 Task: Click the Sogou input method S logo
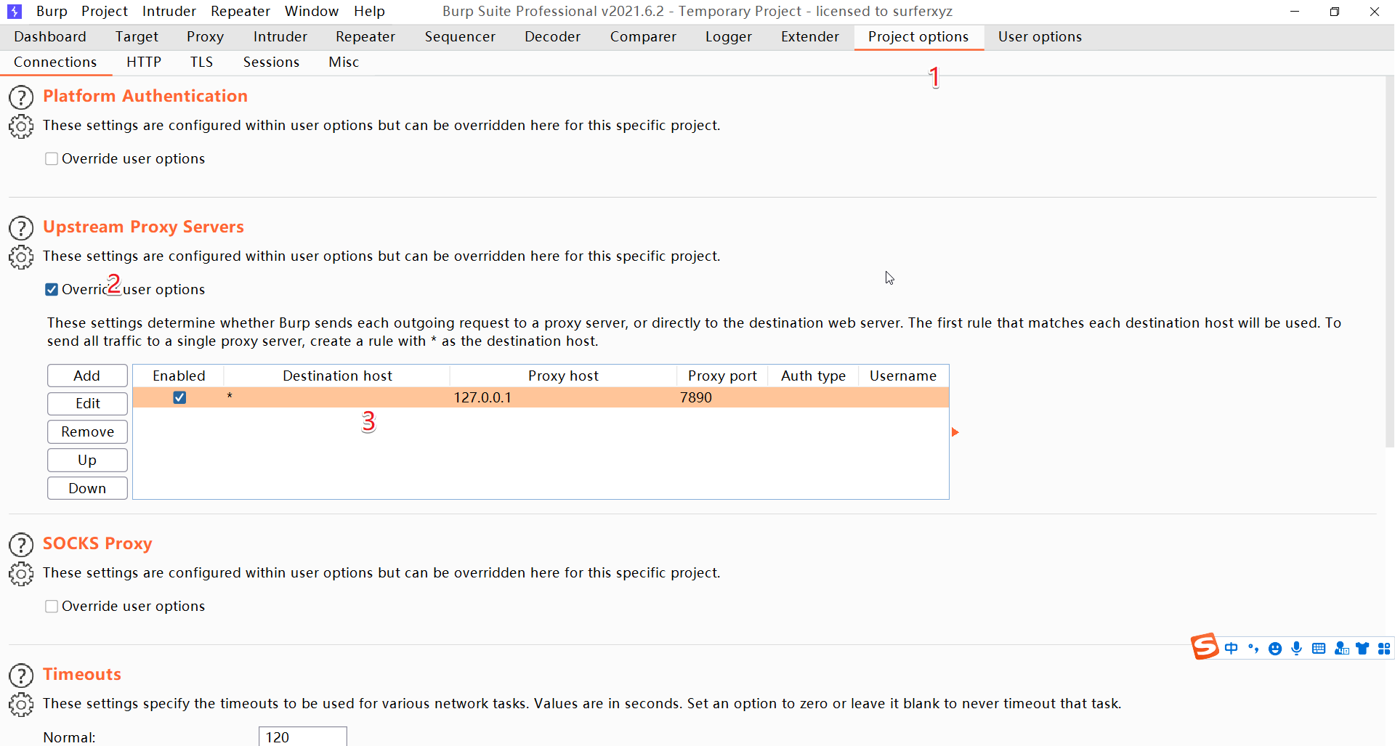pos(1205,646)
